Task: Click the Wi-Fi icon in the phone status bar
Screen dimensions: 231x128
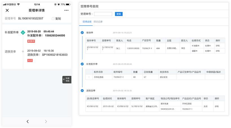Action: tap(18, 4)
